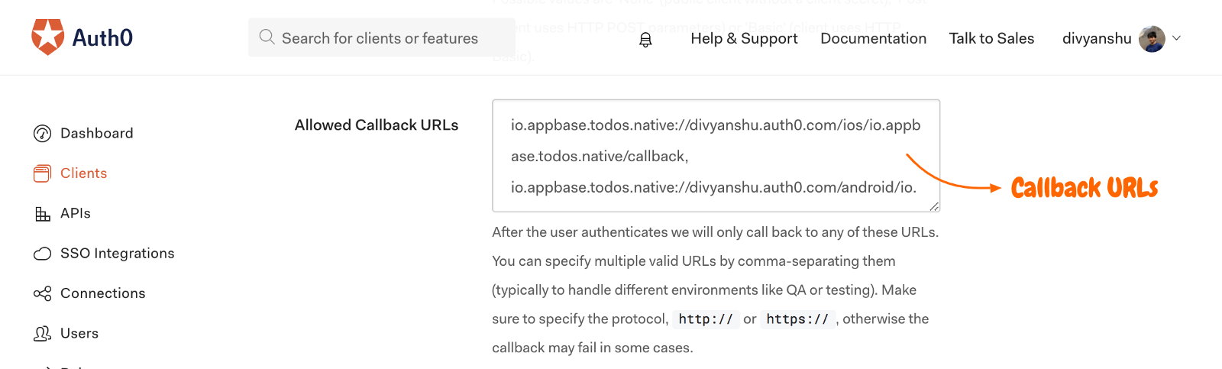Open the Connections sidebar item
Image resolution: width=1222 pixels, height=369 pixels.
point(102,293)
